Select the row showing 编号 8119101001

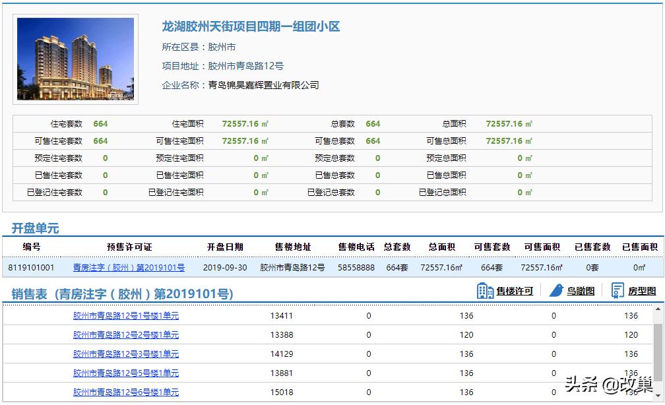pos(30,268)
